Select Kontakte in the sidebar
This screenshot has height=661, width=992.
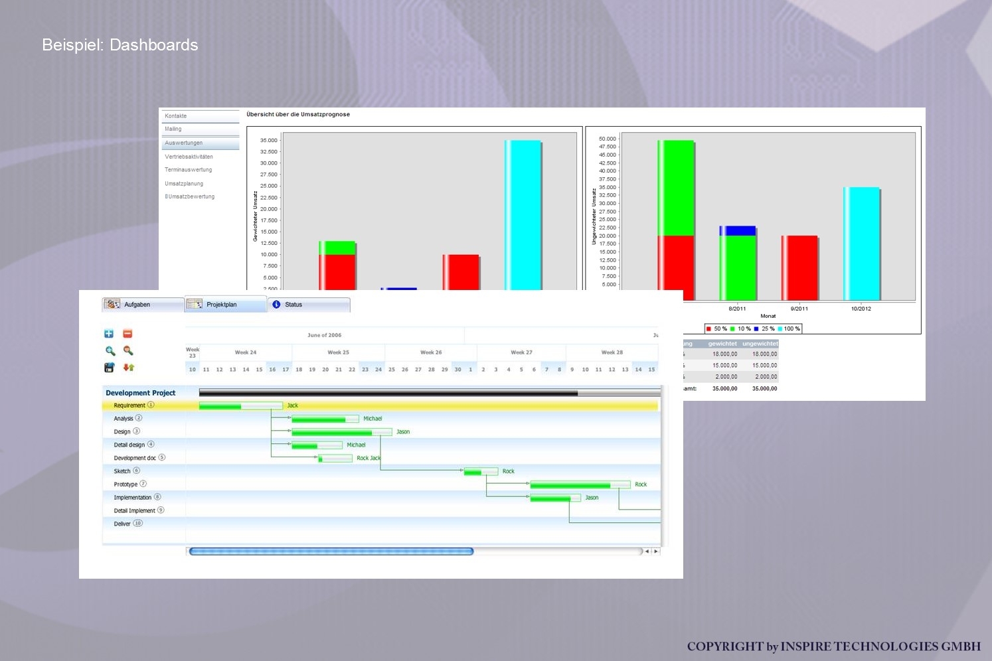[201, 116]
